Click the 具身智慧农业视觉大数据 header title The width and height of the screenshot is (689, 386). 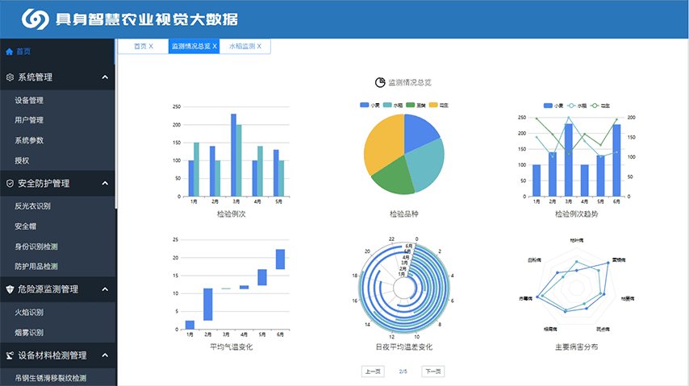click(x=147, y=19)
